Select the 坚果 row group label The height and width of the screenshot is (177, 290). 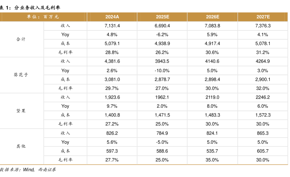click(21, 111)
